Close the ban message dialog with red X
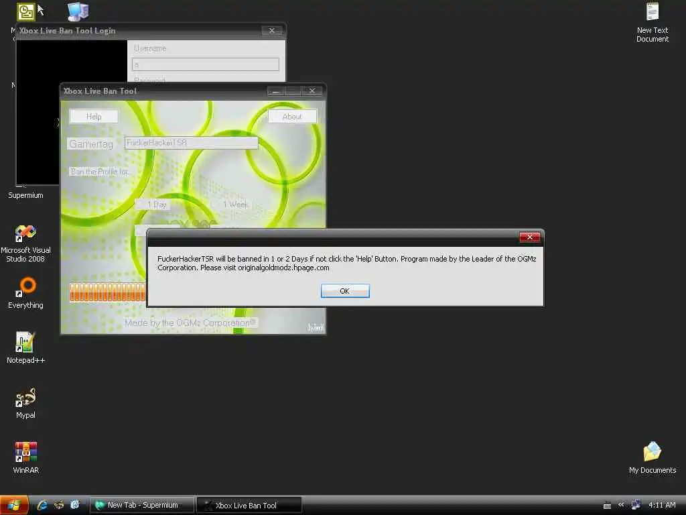Screen dimensions: 686x515 (529, 237)
